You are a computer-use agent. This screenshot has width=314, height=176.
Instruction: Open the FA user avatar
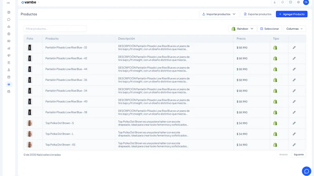(306, 2)
